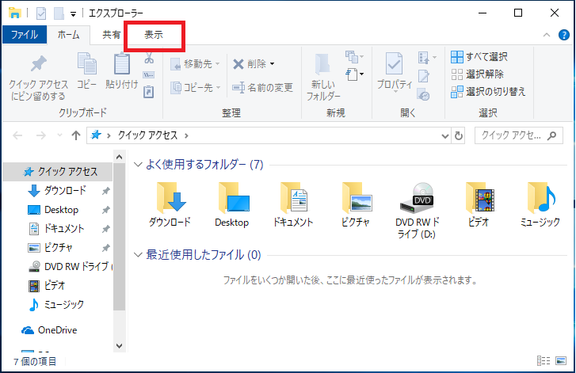Viewport: 576px width, 373px height.
Task: Collapse the 最近使用したファイル section
Action: point(138,255)
